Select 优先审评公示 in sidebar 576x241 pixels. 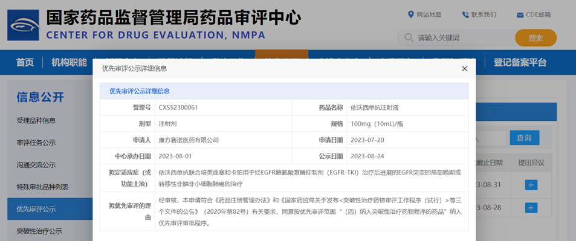tap(50, 209)
